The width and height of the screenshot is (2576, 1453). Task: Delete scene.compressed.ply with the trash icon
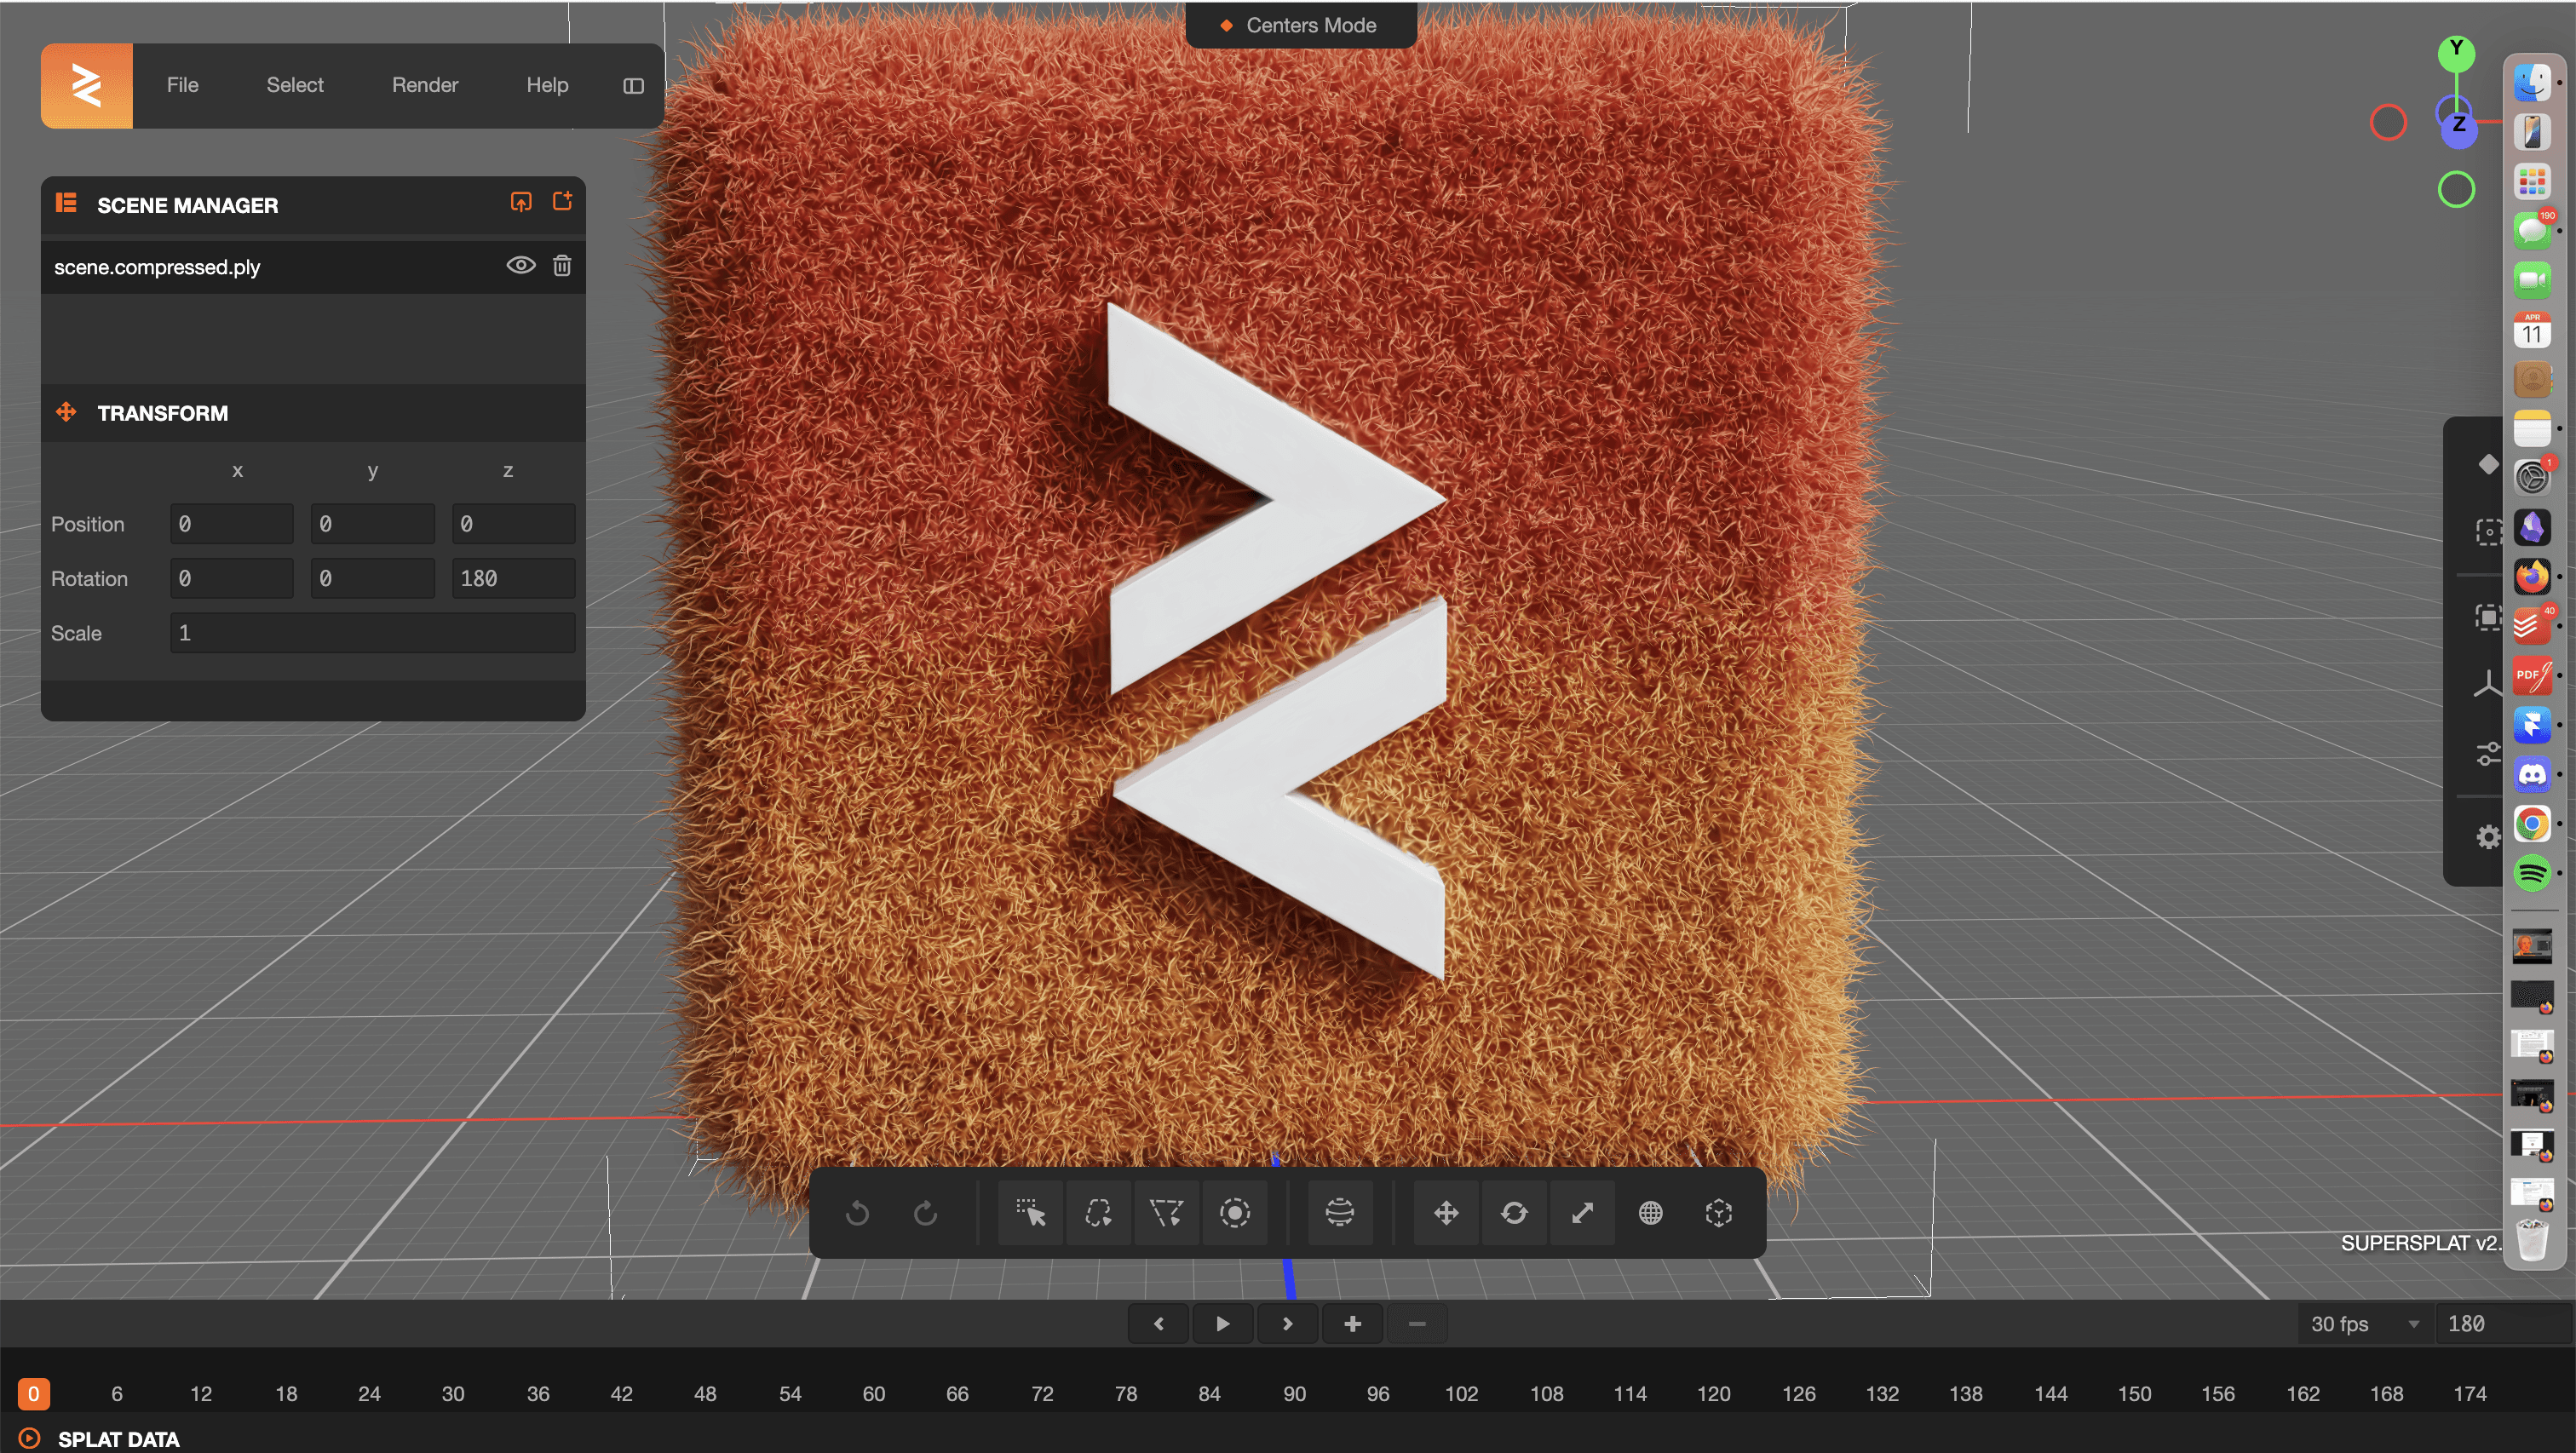[562, 265]
